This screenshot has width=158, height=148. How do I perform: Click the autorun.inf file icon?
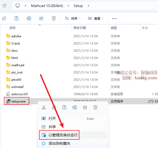[8, 94]
